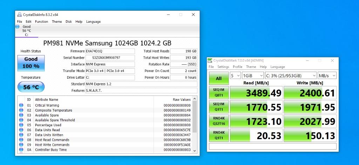Start the SEQ1M Q1T1 test
This screenshot has height=165, width=359.
tap(219, 107)
